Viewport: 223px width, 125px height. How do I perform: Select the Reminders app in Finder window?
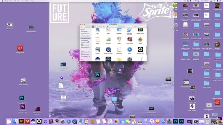(119, 50)
